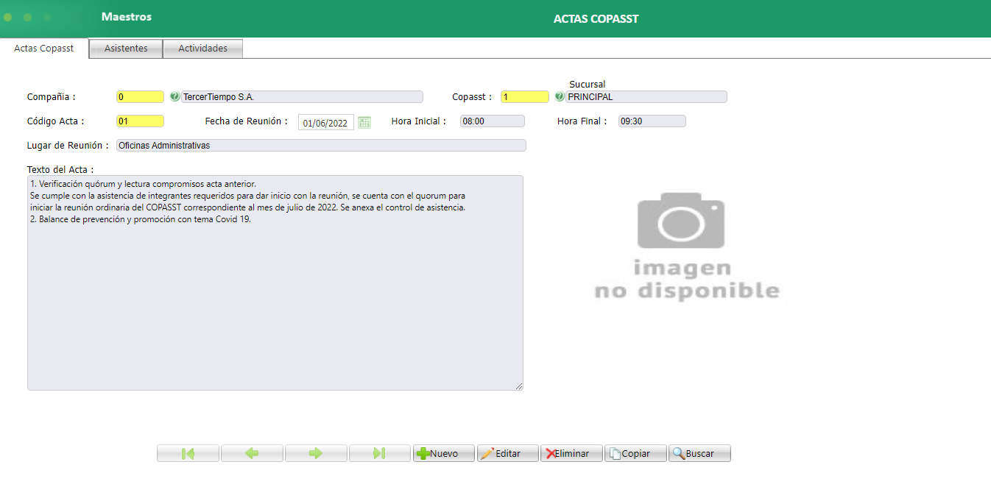This screenshot has height=487, width=991.
Task: Select the magnifier icon on Buscar
Action: pos(678,452)
